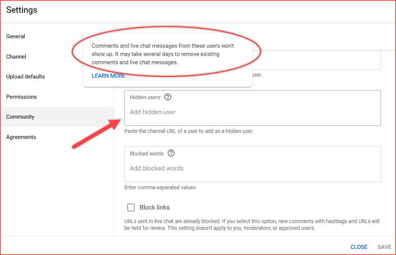Open the Upload defaults section
Viewport: 396px width, 255px height.
[x=25, y=76]
